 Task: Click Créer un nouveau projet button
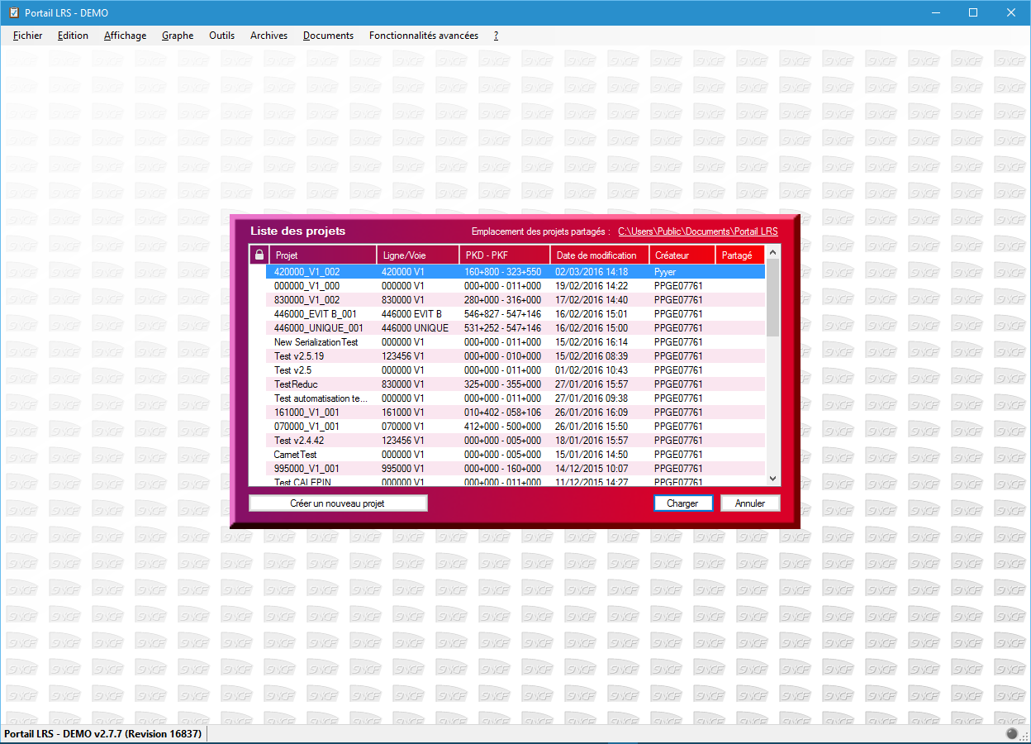[x=338, y=503]
